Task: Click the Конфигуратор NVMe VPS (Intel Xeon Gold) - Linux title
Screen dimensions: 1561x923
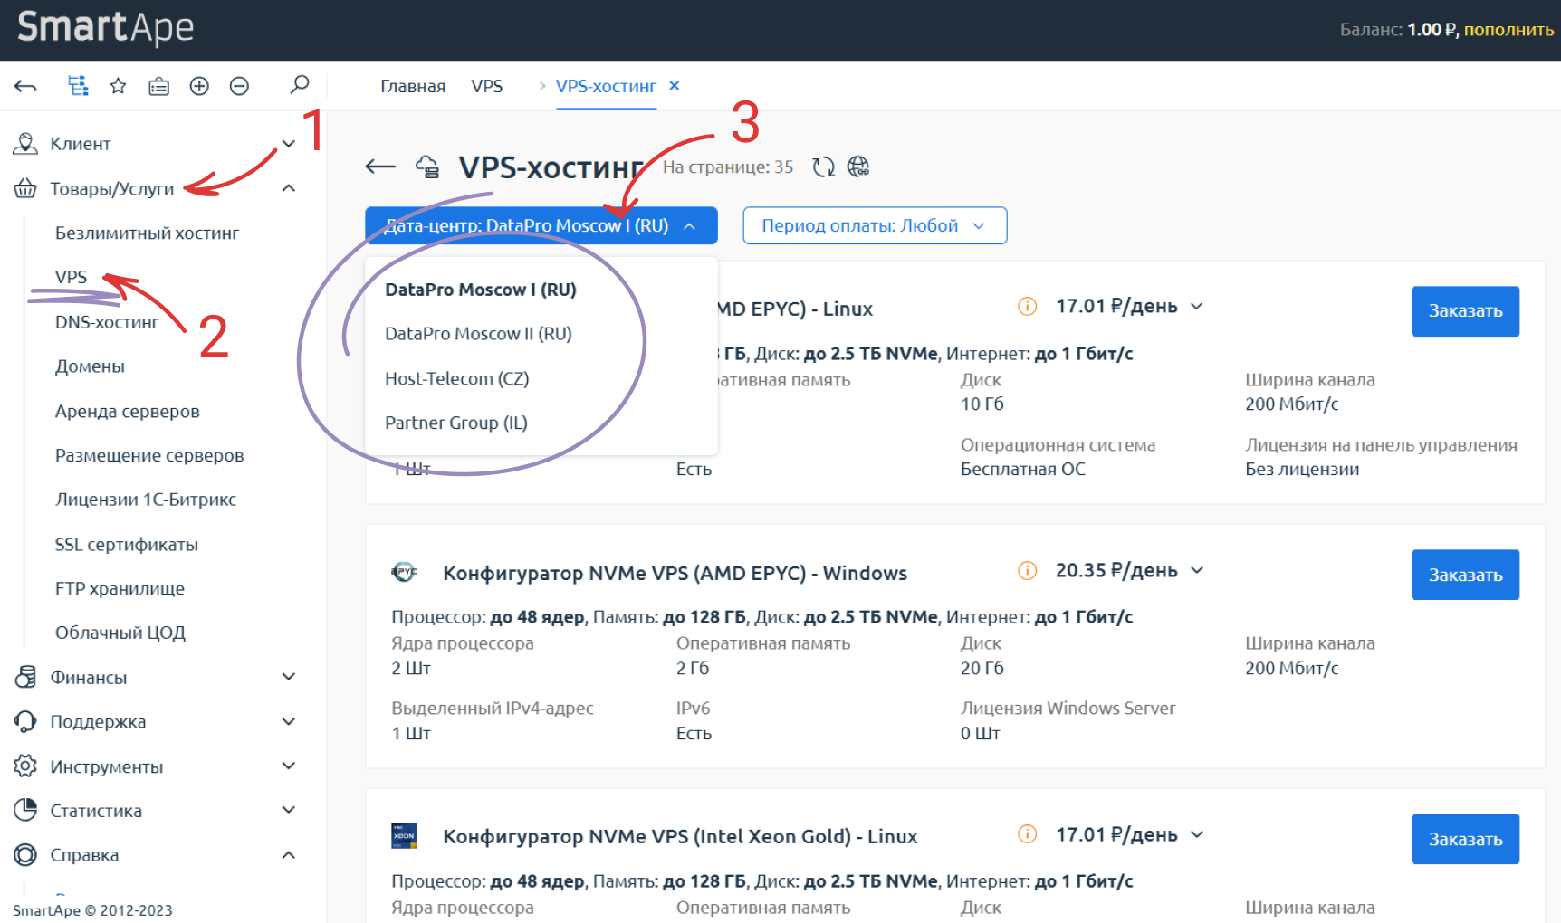Action: (680, 836)
